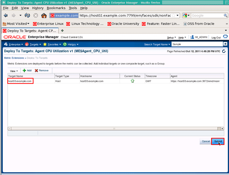Open the table View menu

[x=14, y=71]
